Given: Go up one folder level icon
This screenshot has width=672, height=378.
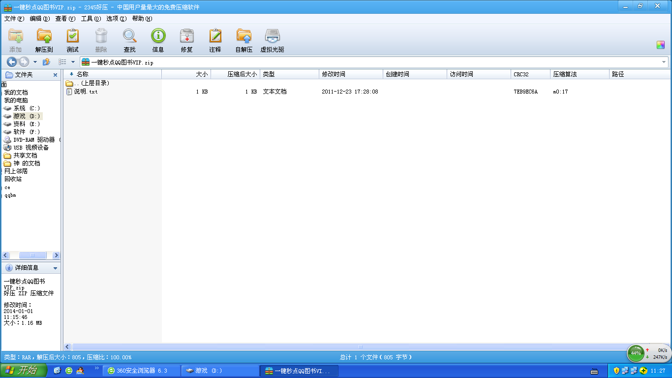Looking at the screenshot, I should click(x=46, y=62).
